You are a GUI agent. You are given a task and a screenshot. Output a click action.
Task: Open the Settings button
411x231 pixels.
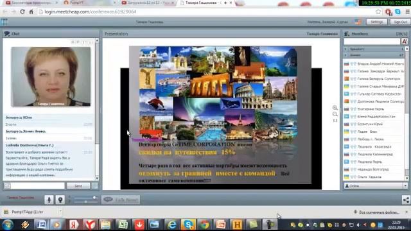tap(377, 22)
